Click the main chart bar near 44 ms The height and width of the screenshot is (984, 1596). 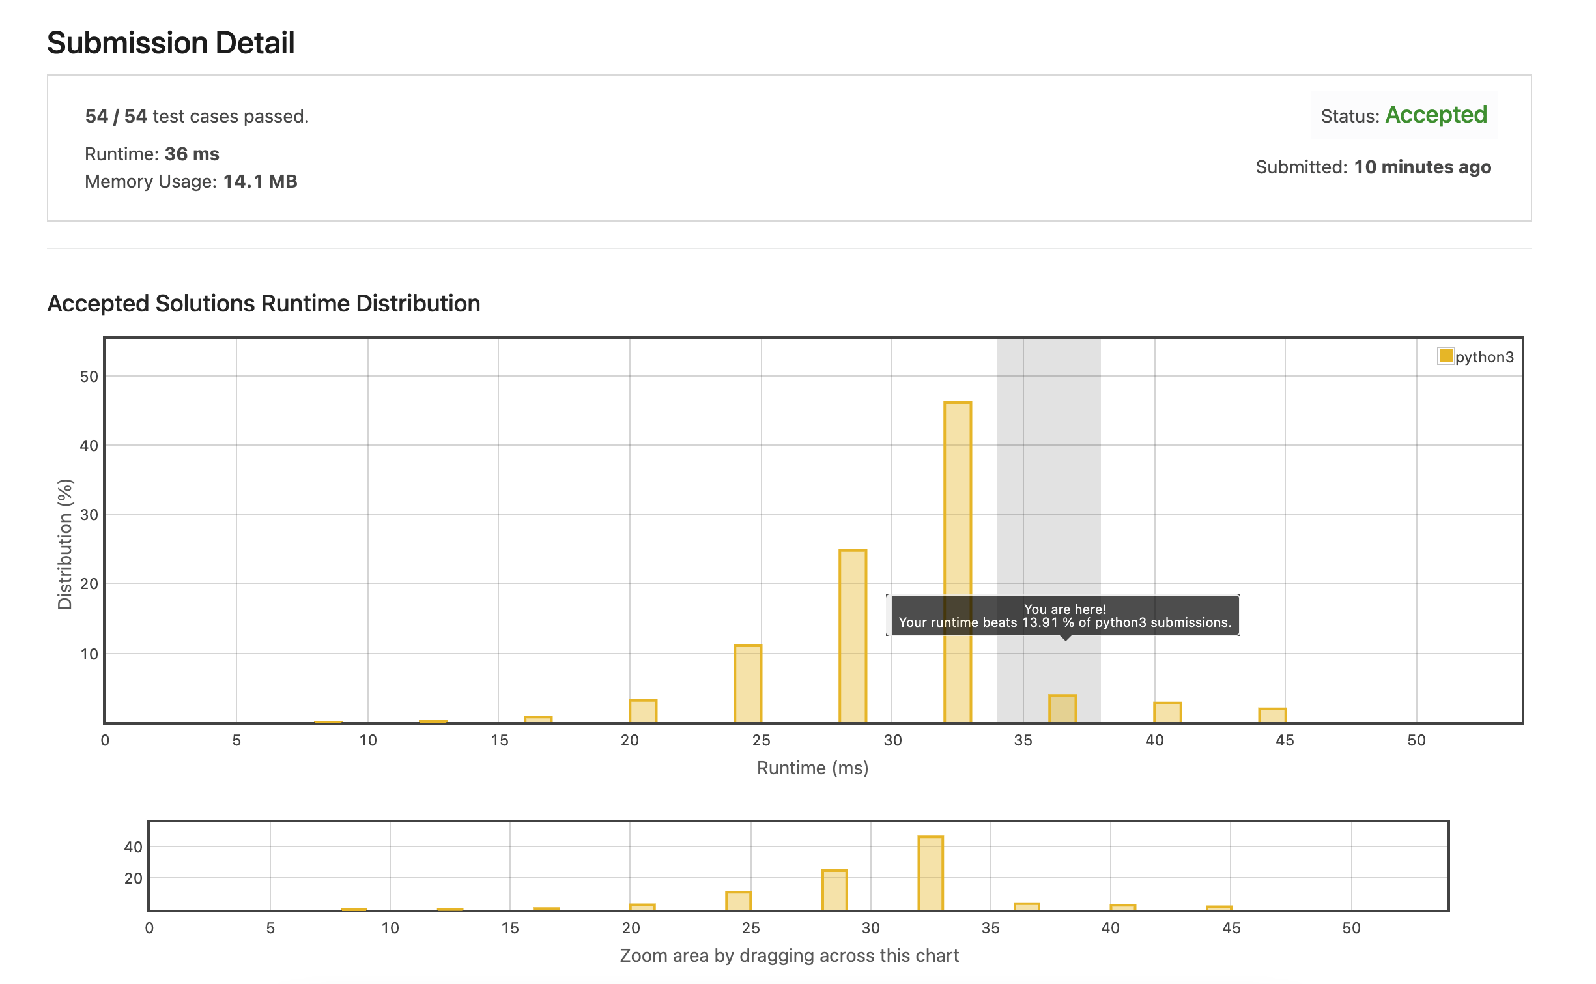pyautogui.click(x=1272, y=715)
